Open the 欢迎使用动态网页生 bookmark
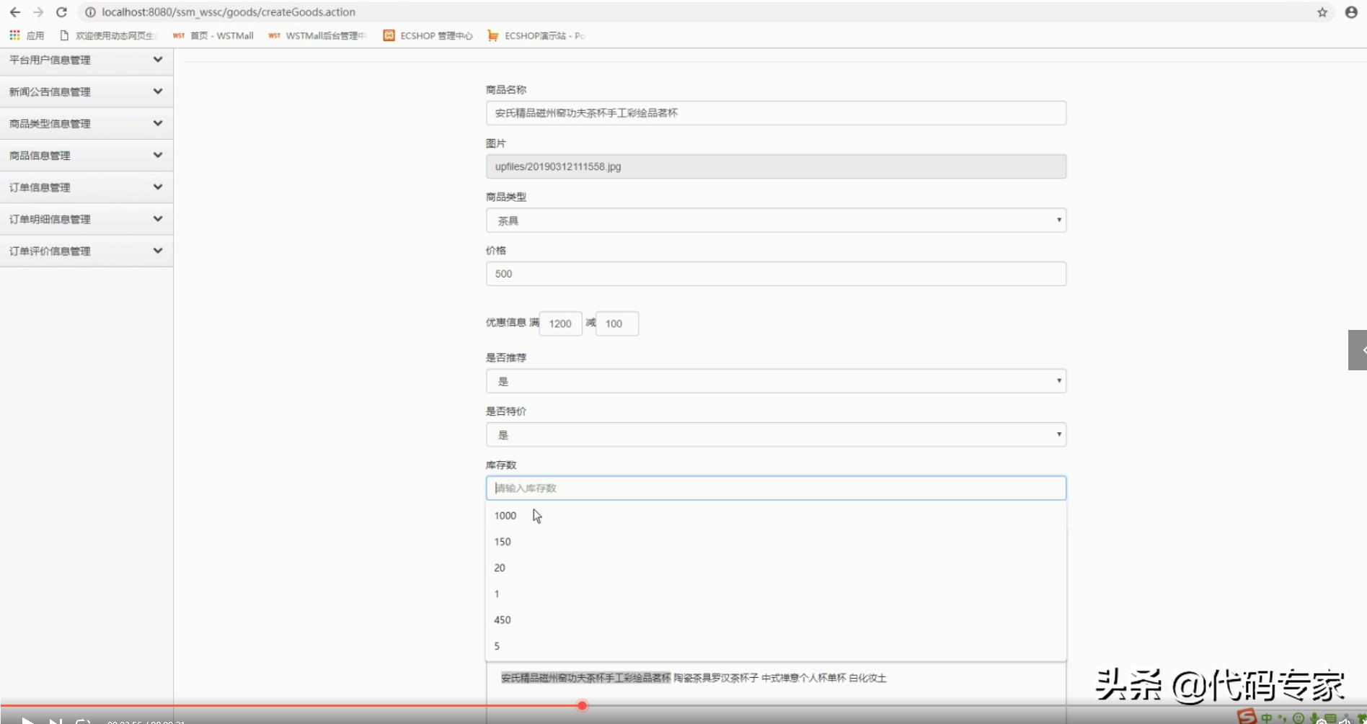 [107, 35]
